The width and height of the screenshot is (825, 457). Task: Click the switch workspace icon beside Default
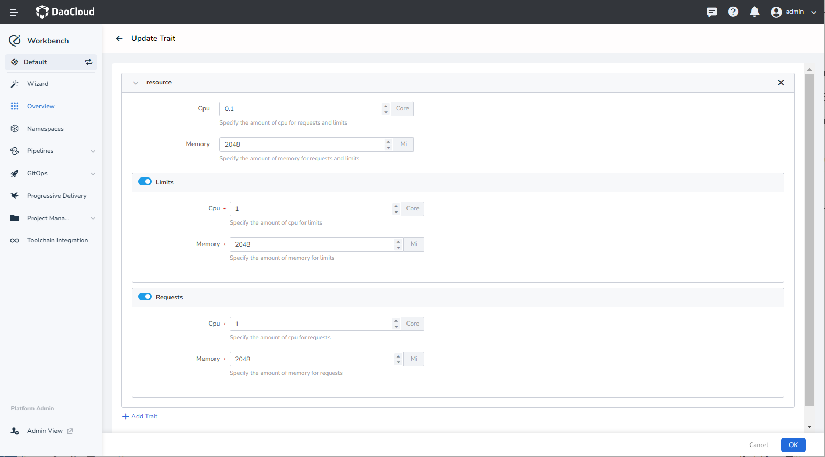88,62
